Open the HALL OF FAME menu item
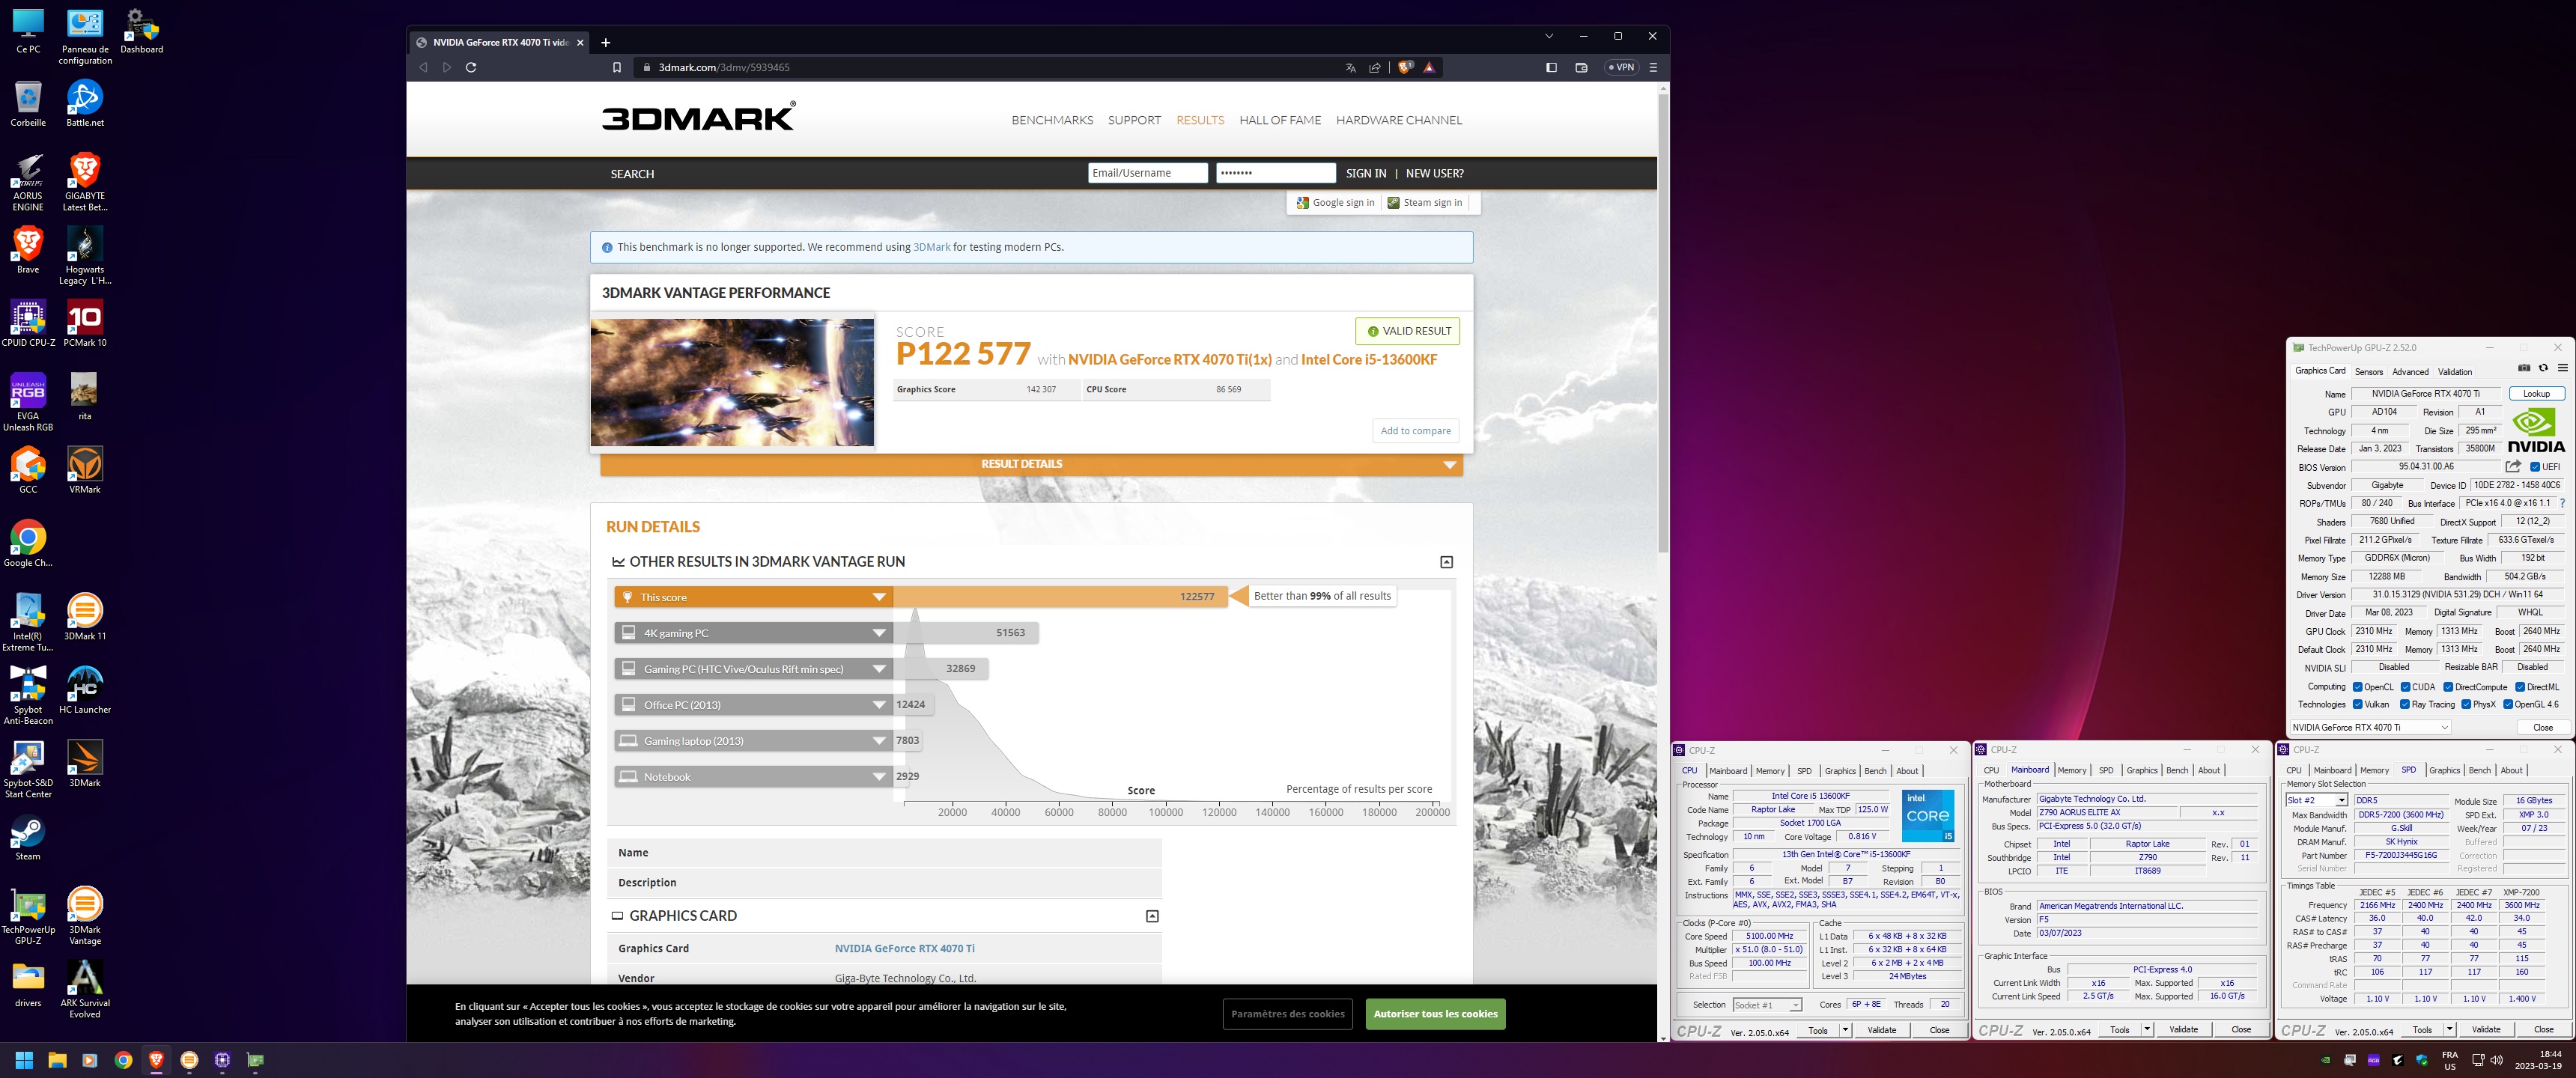 tap(1280, 120)
